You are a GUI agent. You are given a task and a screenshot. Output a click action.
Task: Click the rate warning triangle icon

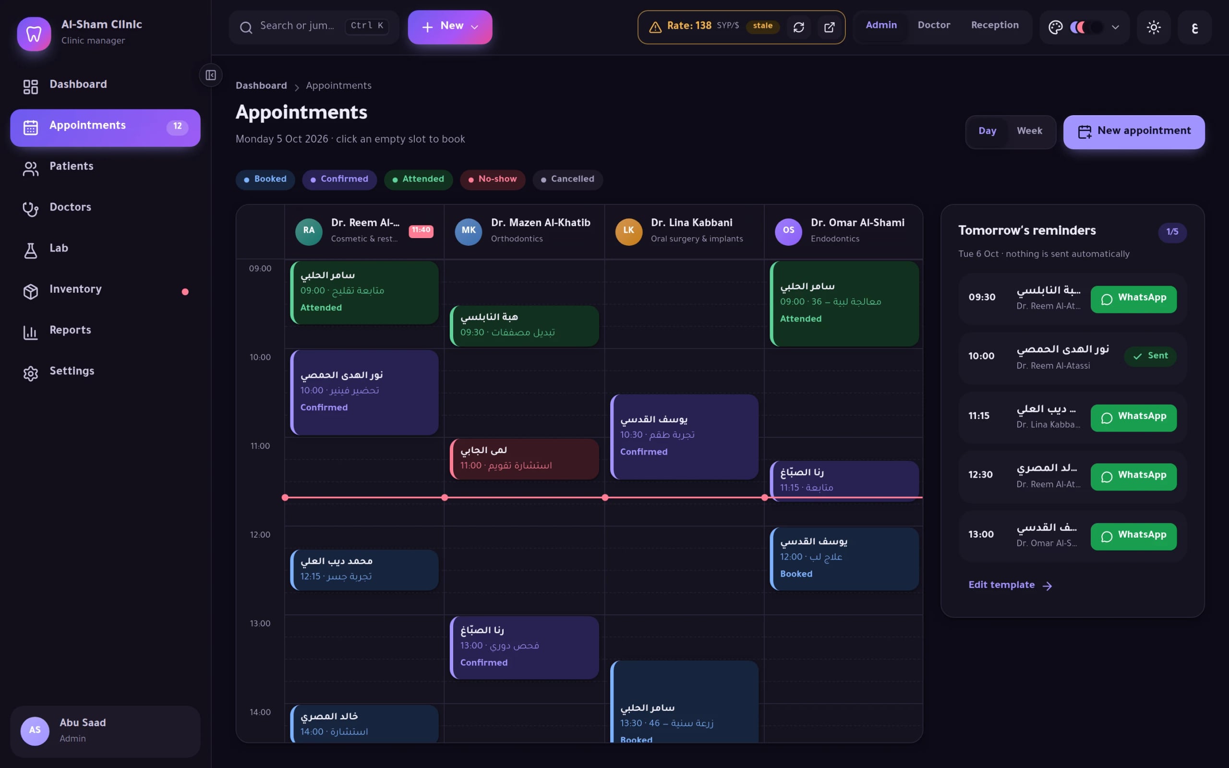(655, 27)
